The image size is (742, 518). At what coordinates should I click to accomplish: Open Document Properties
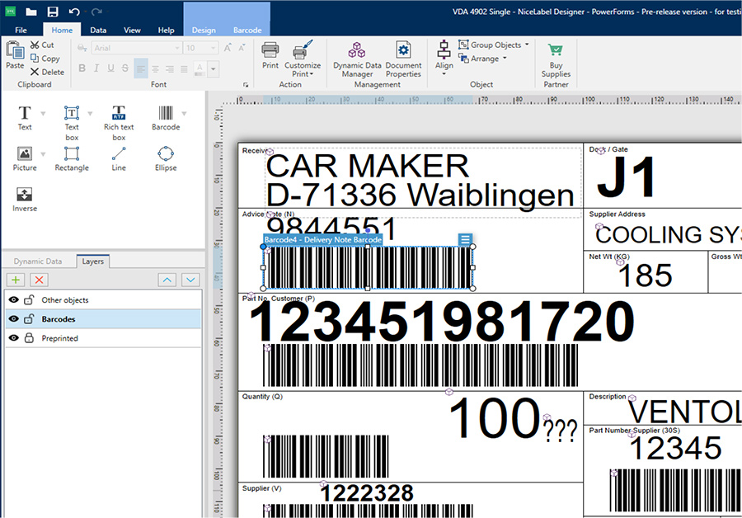point(403,59)
